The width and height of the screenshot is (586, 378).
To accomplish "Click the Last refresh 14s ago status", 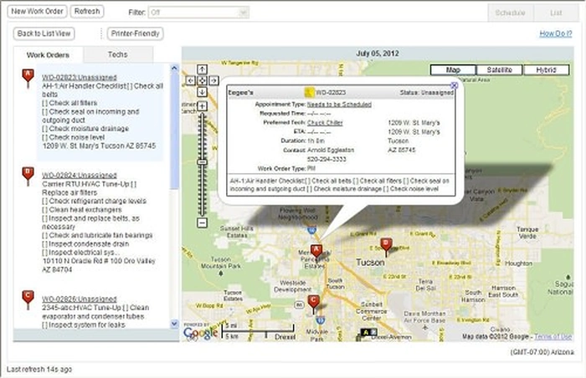I will (x=39, y=370).
